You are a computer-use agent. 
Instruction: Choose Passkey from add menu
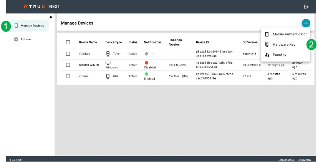click(286, 55)
